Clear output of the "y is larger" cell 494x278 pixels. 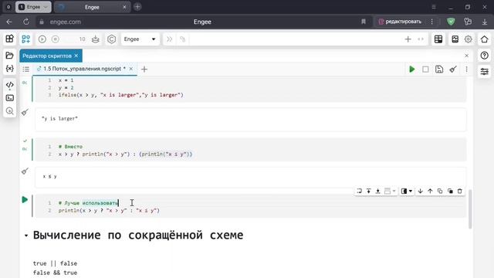25,112
